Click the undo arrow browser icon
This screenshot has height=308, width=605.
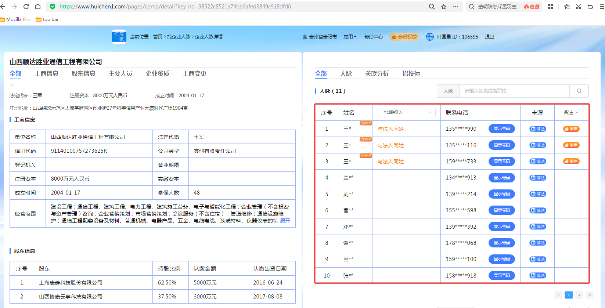pos(590,7)
